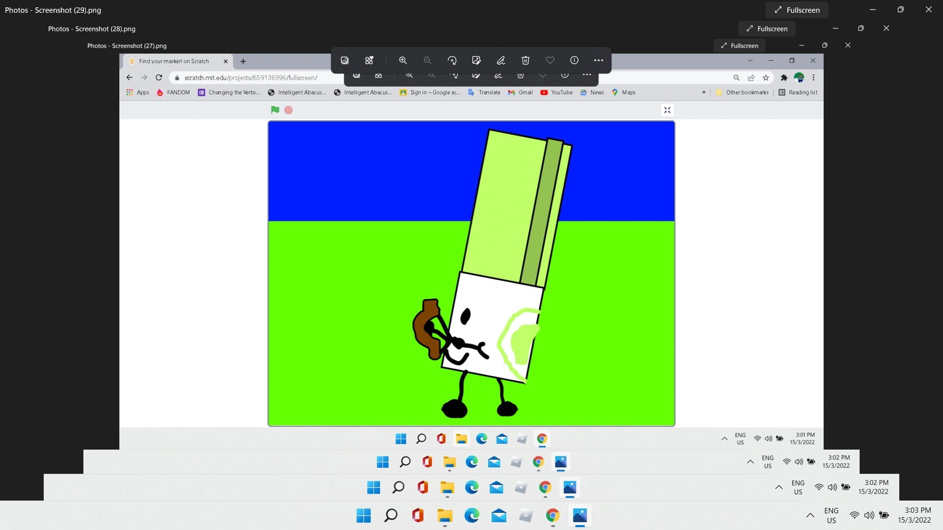Open the Edit image tool
943x530 pixels.
click(476, 60)
